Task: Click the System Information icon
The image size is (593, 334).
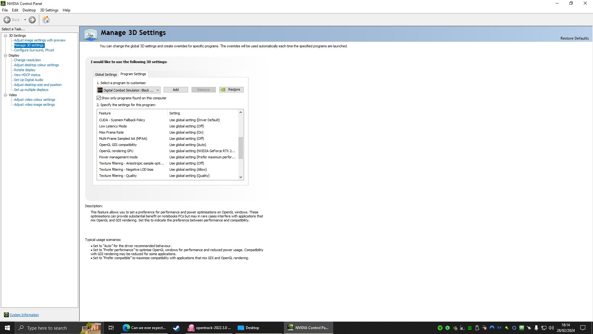Action: point(6,315)
